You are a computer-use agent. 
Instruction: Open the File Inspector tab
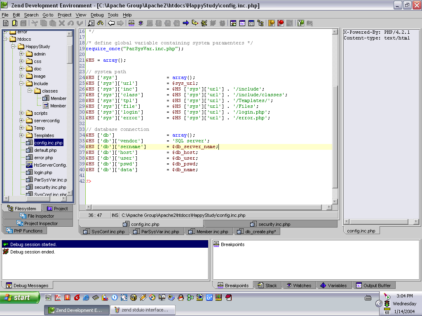(x=37, y=216)
